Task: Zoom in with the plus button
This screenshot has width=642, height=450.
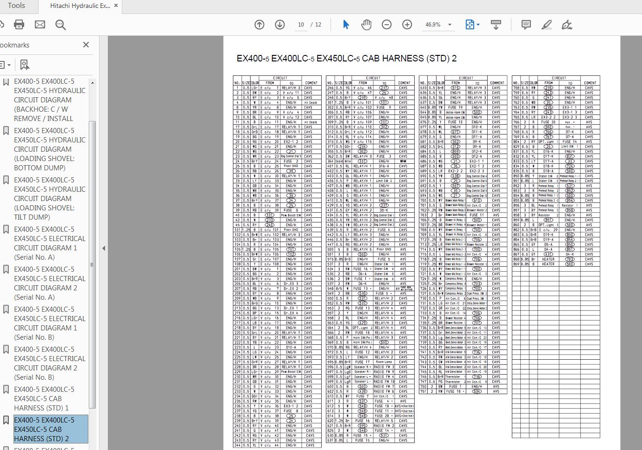Action: 407,25
